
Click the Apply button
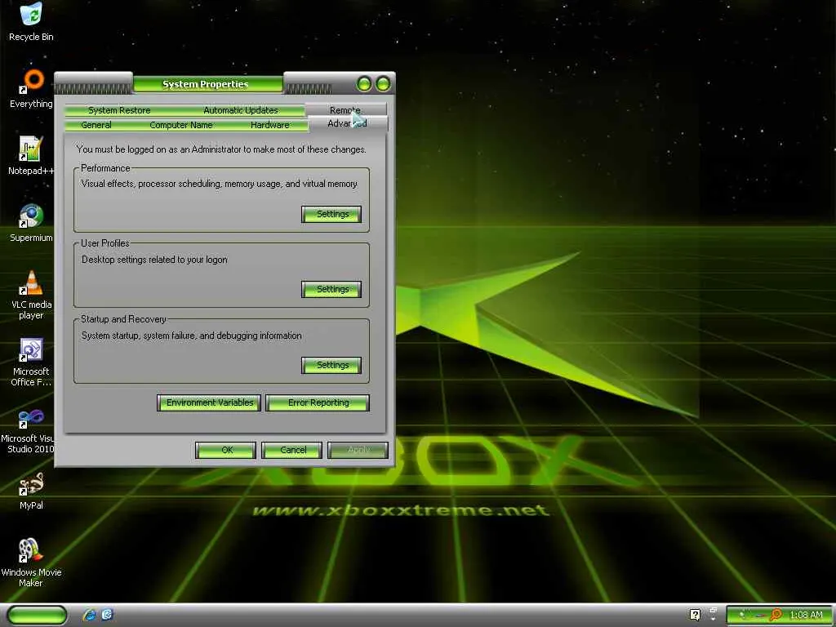coord(358,450)
